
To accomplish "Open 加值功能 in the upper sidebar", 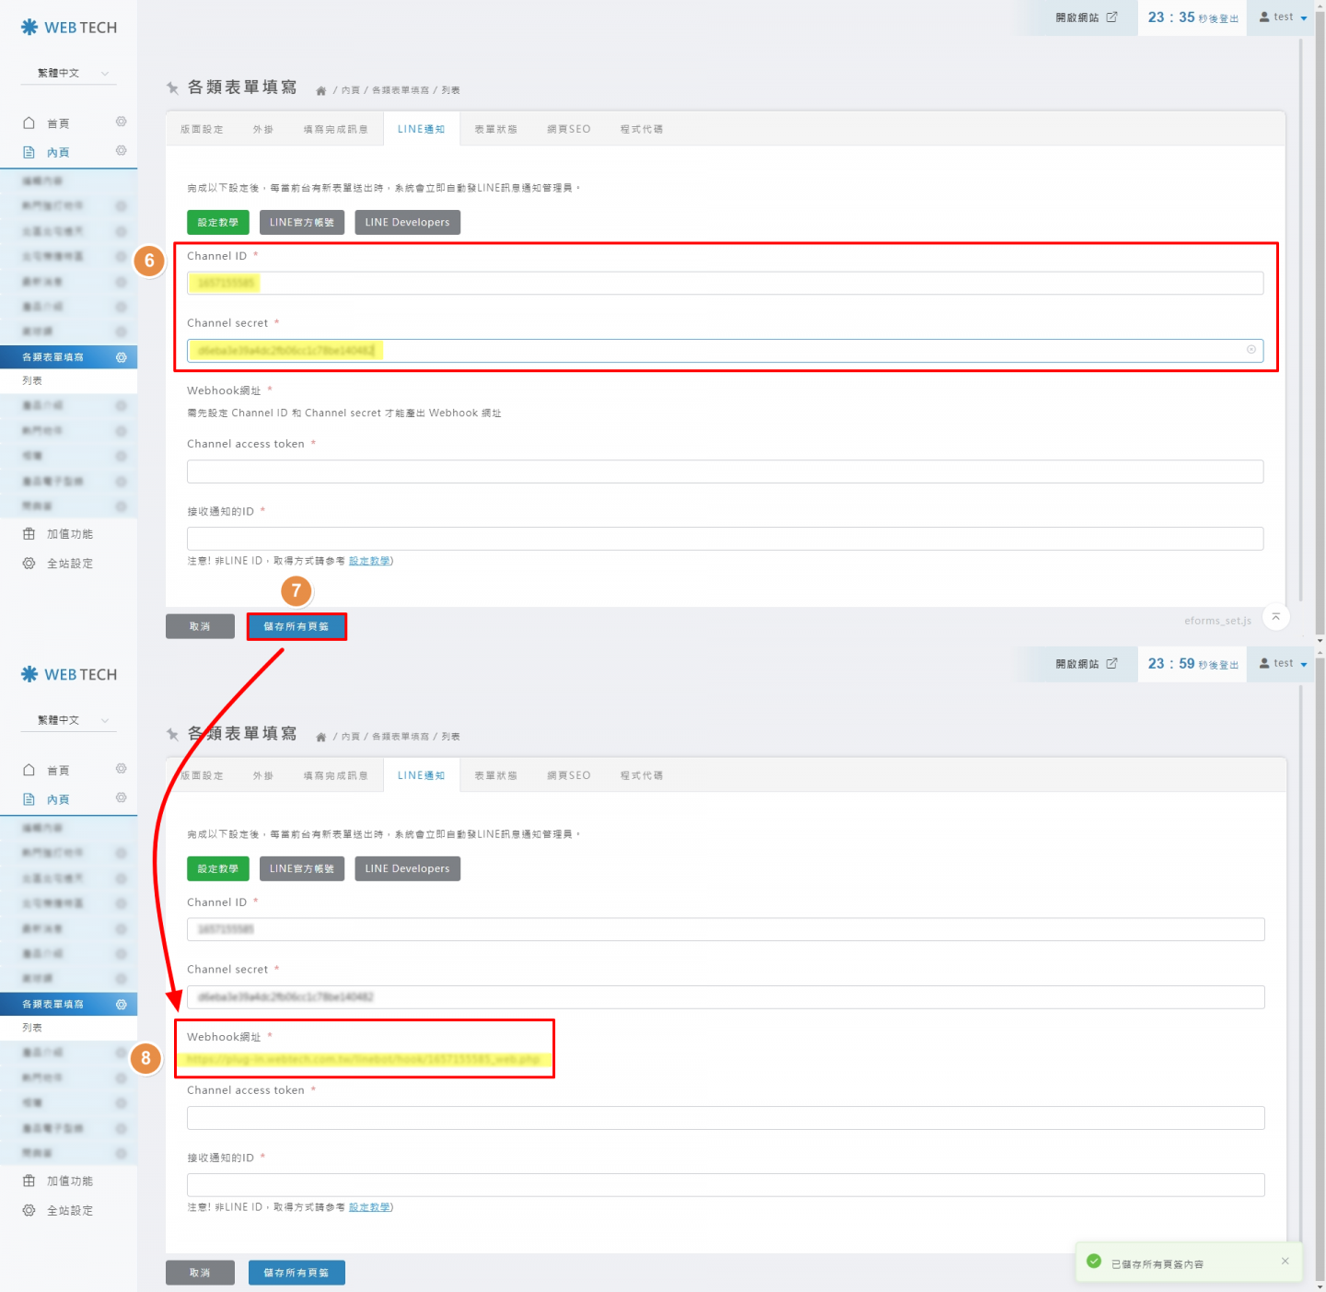I will pyautogui.click(x=69, y=534).
